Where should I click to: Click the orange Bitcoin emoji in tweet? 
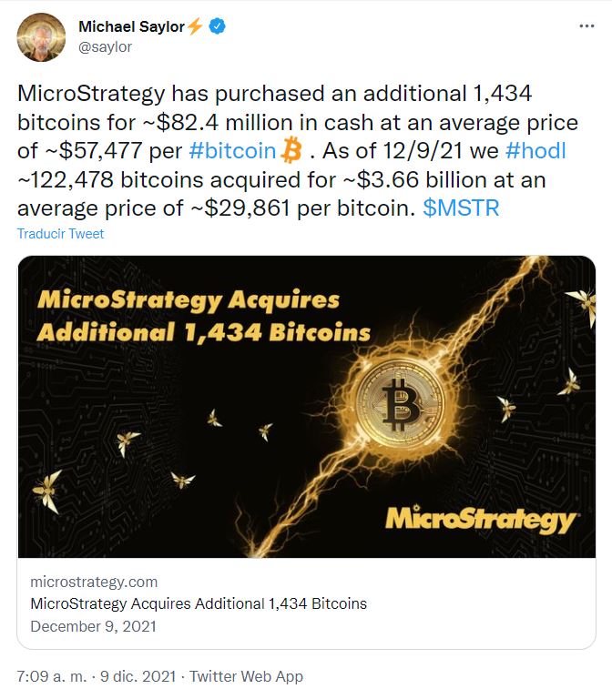pyautogui.click(x=291, y=150)
